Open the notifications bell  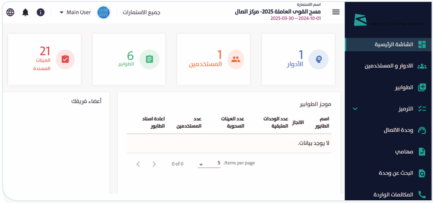point(25,12)
